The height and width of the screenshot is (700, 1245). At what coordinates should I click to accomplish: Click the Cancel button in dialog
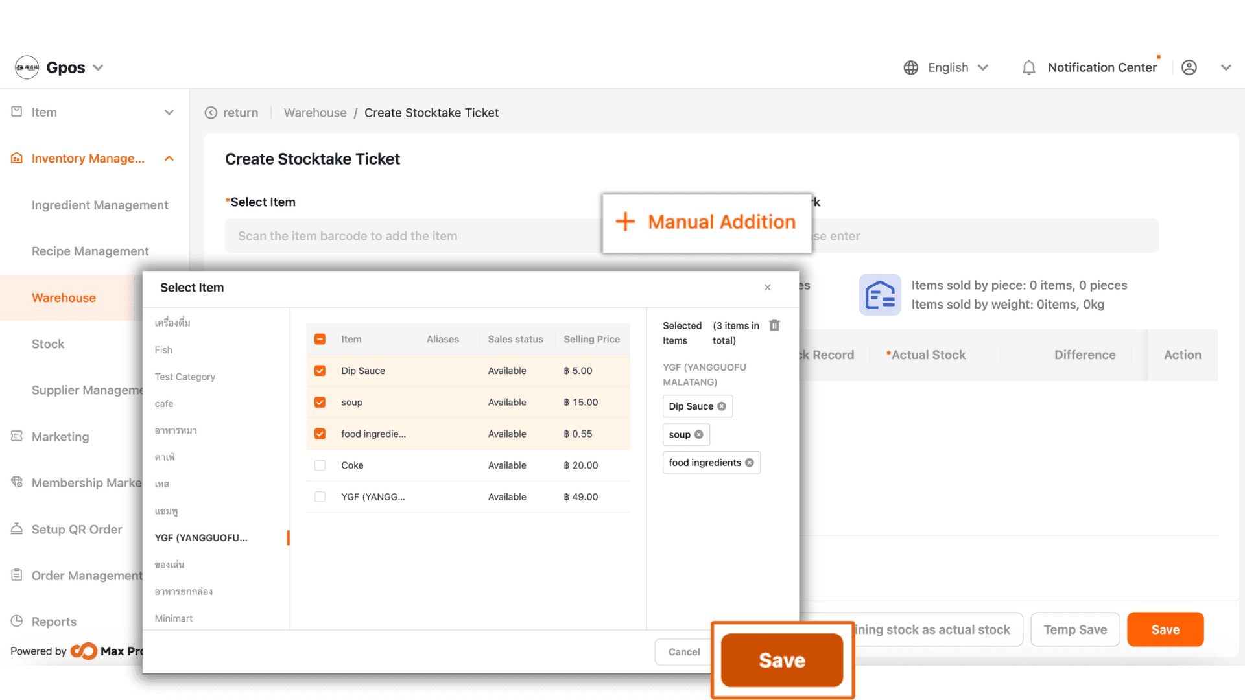click(x=683, y=652)
